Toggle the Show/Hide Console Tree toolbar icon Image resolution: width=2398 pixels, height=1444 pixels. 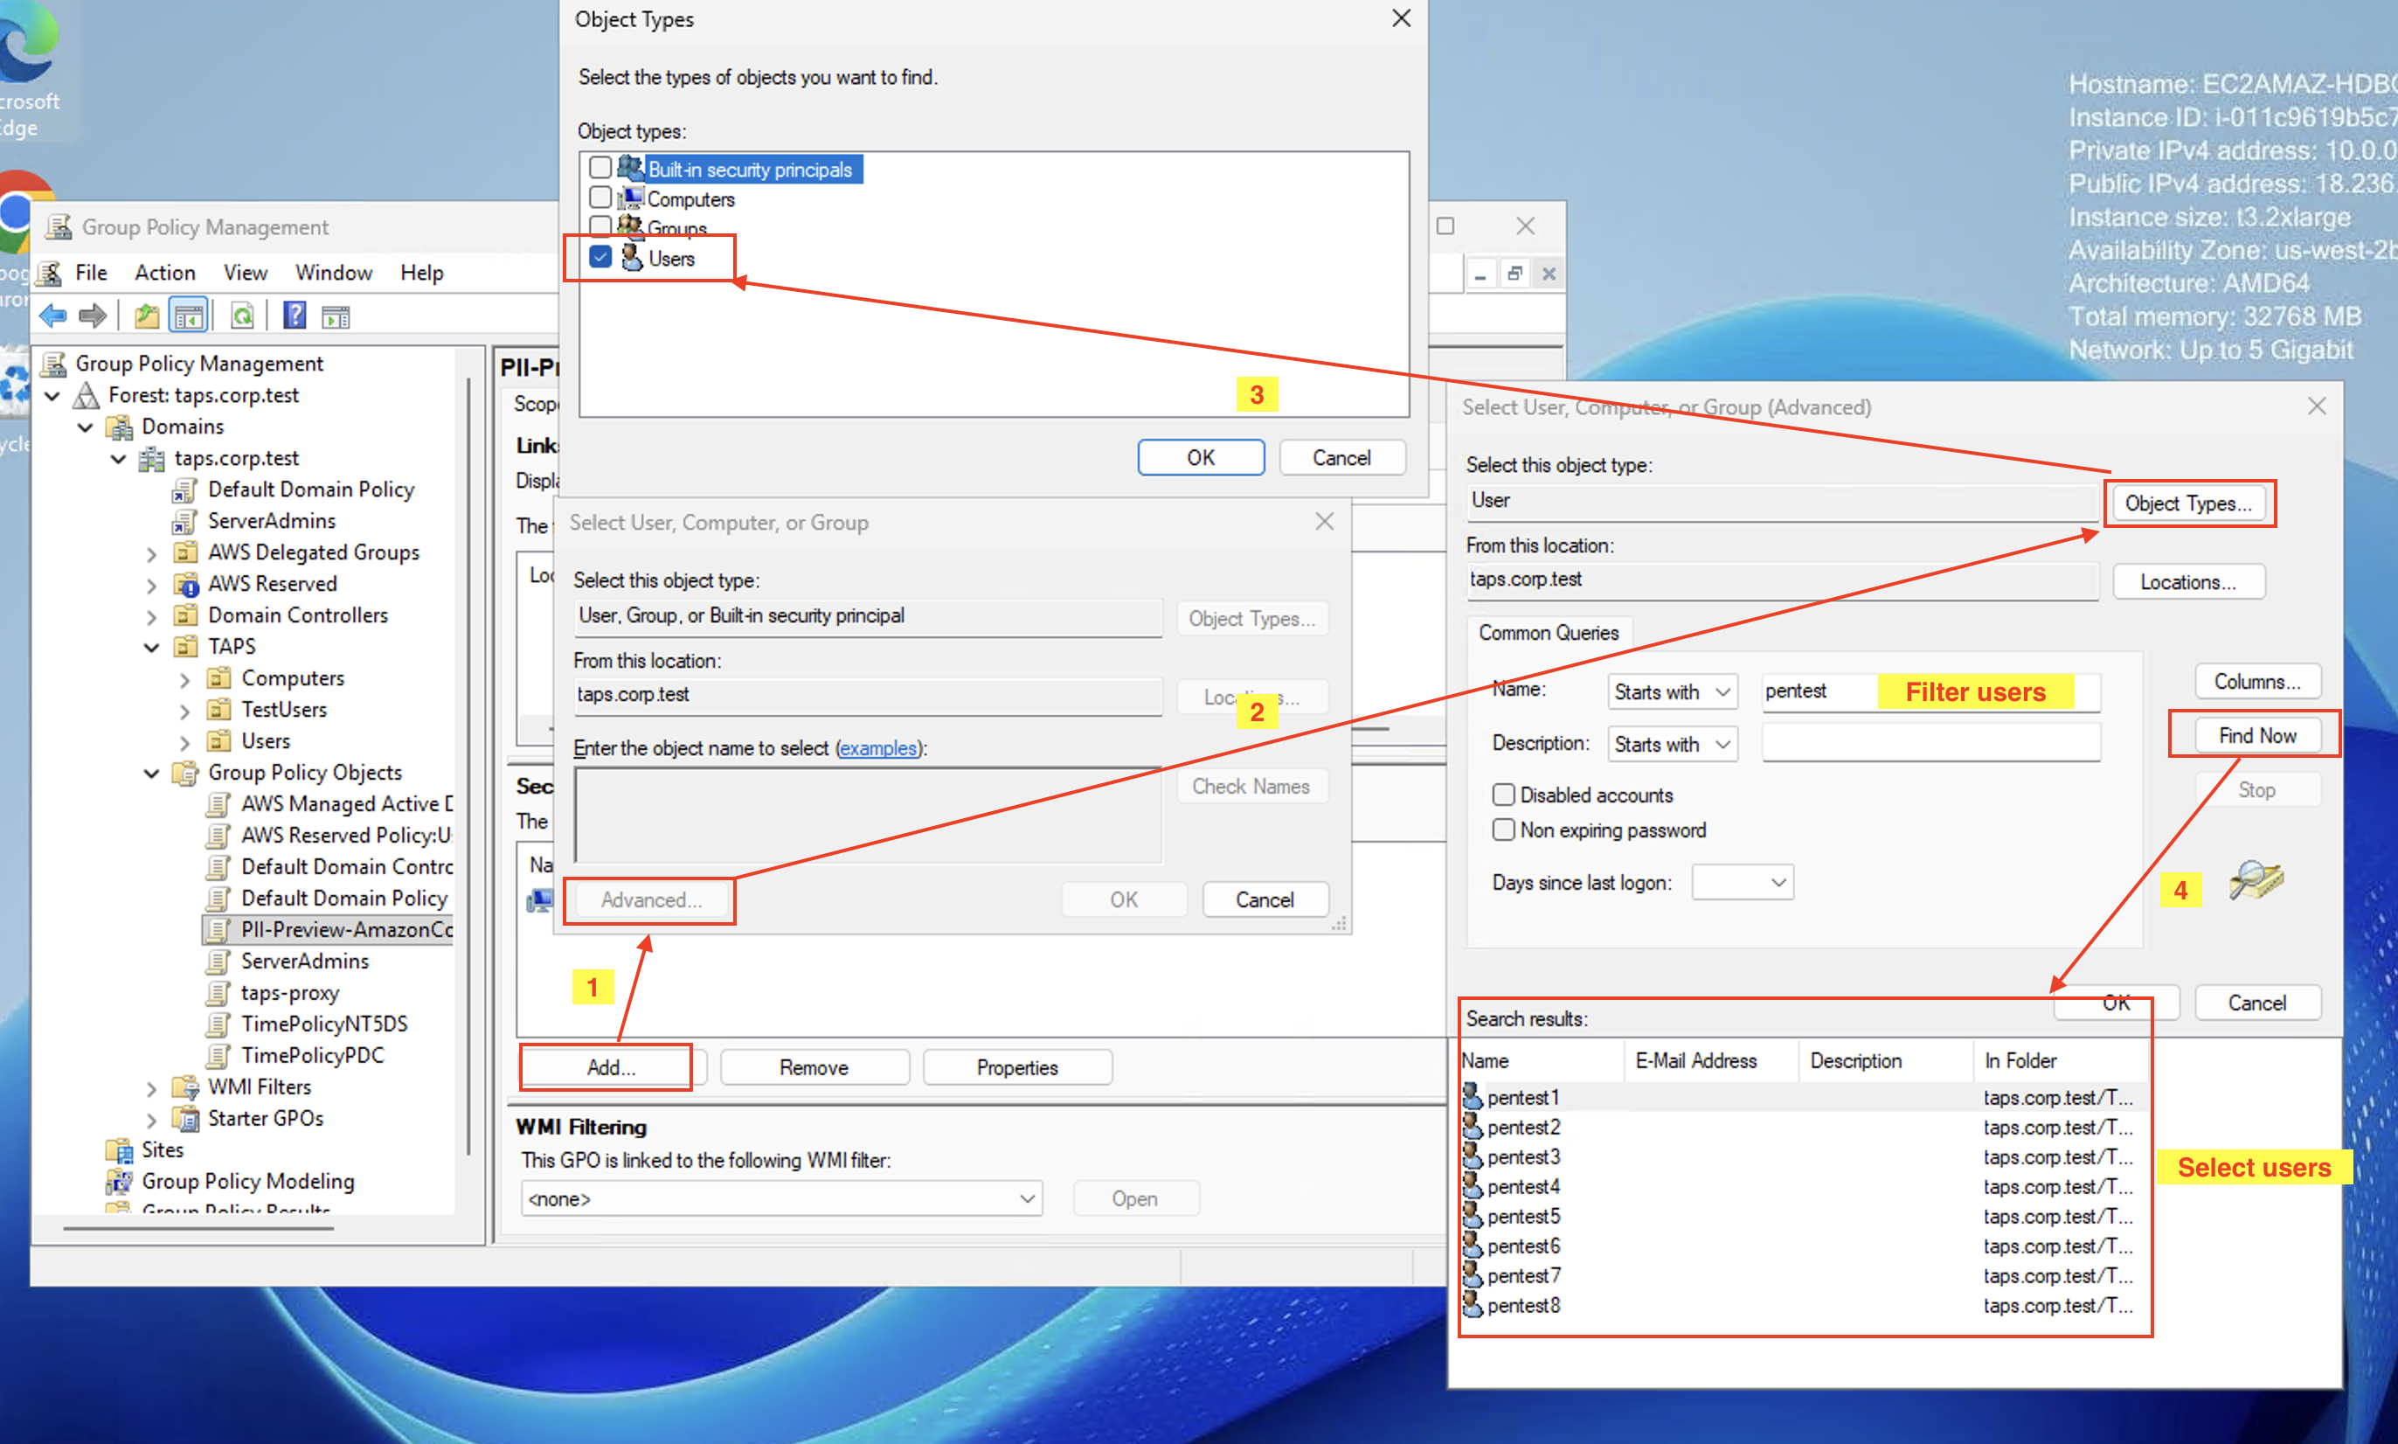point(189,316)
